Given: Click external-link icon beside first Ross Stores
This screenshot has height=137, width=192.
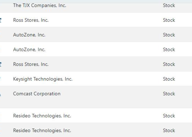Looking at the screenshot, I should click(x=1, y=20).
